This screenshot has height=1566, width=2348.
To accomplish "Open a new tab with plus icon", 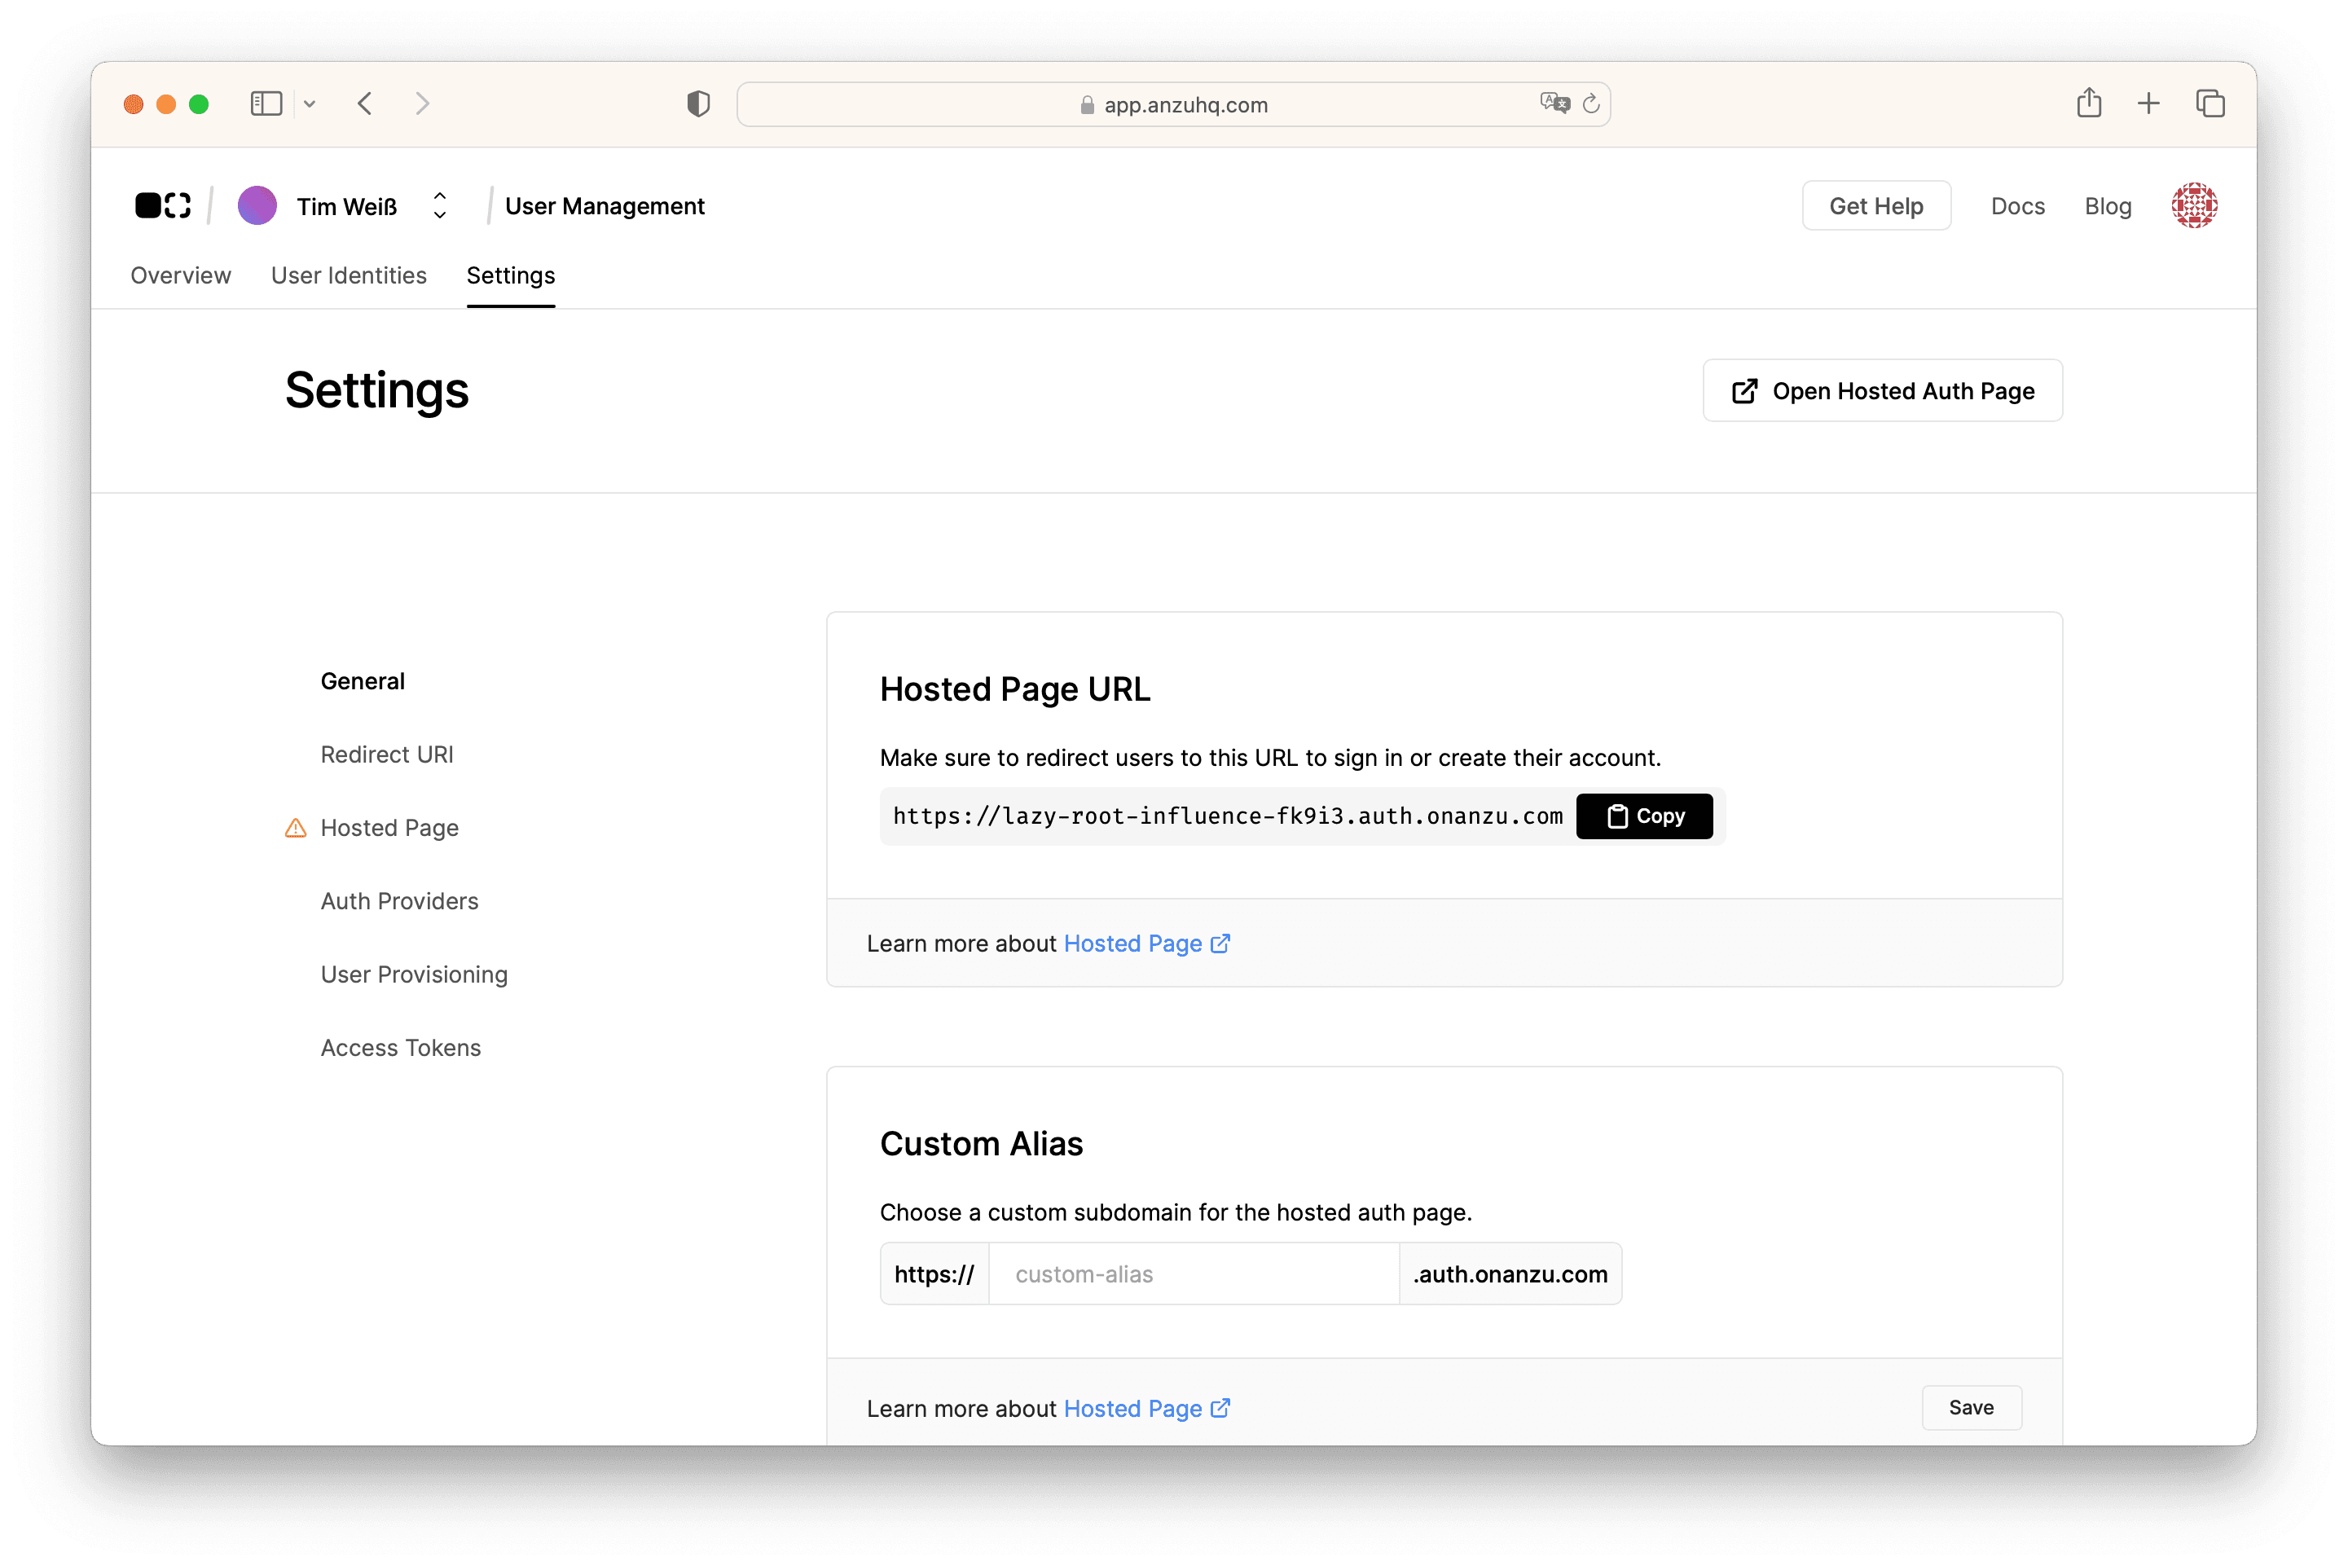I will coord(2148,103).
